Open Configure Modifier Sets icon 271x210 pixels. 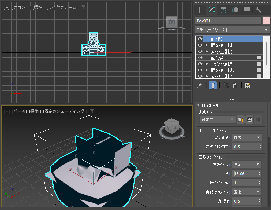(x=248, y=85)
